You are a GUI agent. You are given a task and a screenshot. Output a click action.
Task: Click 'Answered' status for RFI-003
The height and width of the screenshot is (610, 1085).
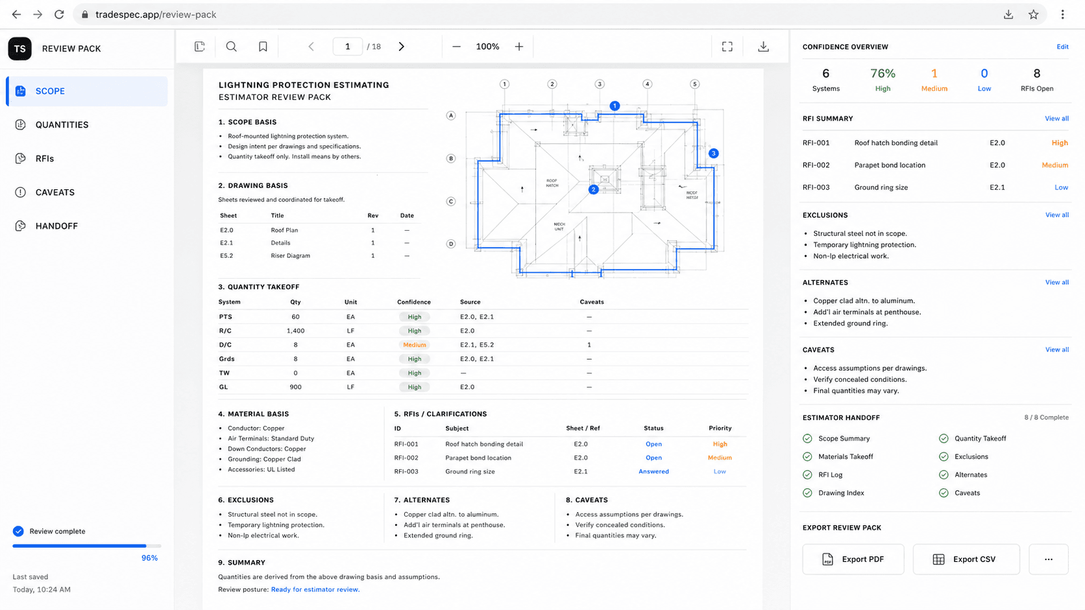click(653, 471)
